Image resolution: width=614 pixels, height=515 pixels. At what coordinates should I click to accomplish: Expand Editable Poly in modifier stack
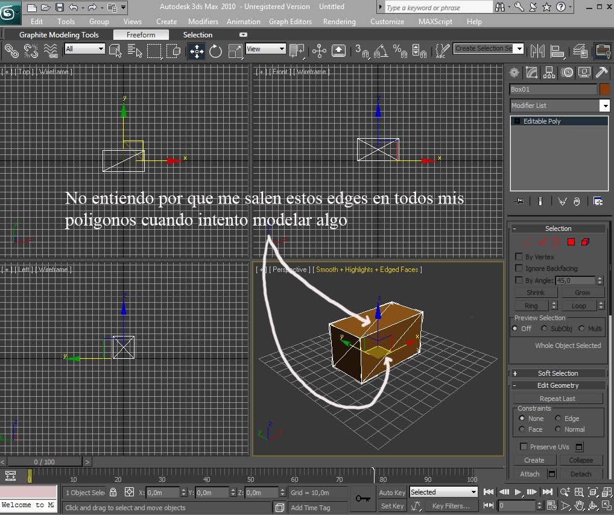pyautogui.click(x=517, y=121)
